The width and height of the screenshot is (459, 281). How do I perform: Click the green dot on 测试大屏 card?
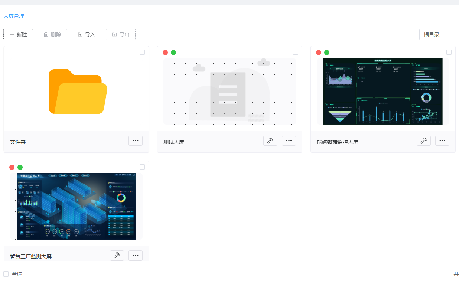[173, 53]
